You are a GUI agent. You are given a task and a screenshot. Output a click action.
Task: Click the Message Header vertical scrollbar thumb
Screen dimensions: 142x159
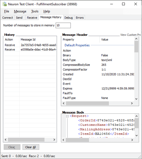[x=136, y=47]
